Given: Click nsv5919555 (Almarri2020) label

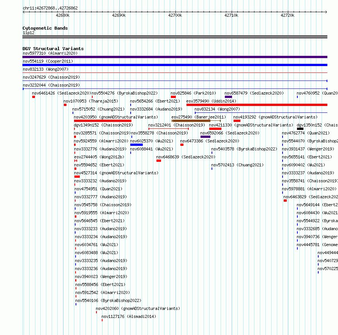Looking at the screenshot, I should point(102,213).
